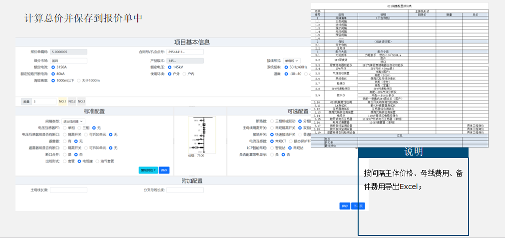Choose 大于1000m for 海拔高度

(78, 80)
